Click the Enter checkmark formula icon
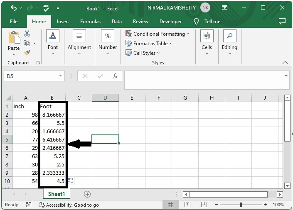This screenshot has width=293, height=210. pyautogui.click(x=100, y=76)
